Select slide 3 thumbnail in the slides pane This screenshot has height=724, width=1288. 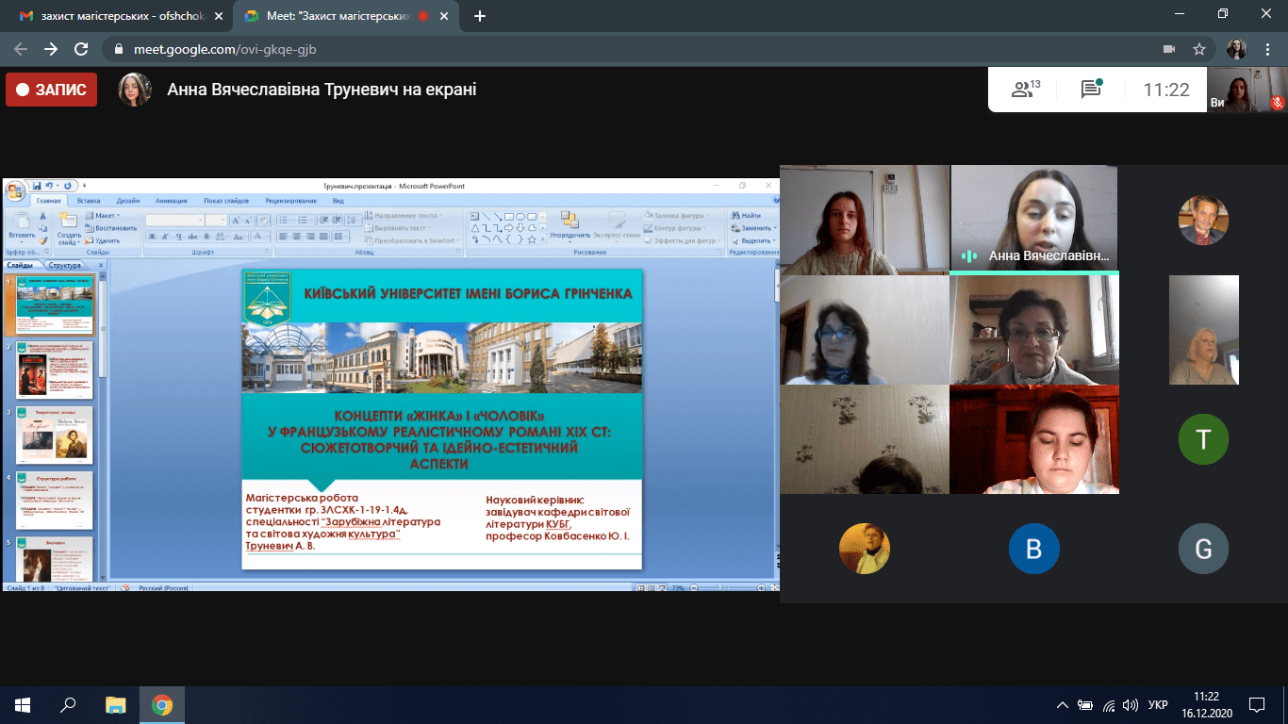(55, 436)
